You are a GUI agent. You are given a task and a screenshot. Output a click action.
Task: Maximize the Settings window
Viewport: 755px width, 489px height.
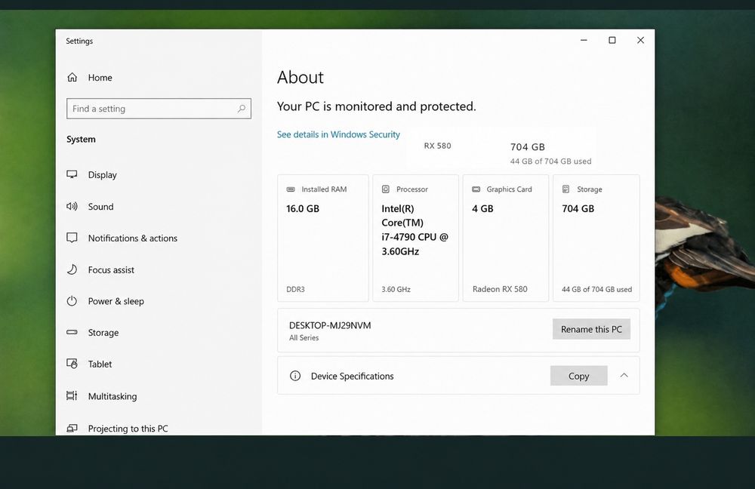612,41
